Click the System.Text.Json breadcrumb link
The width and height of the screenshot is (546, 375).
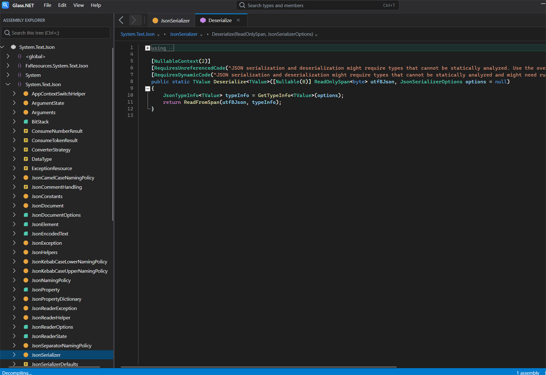[138, 34]
